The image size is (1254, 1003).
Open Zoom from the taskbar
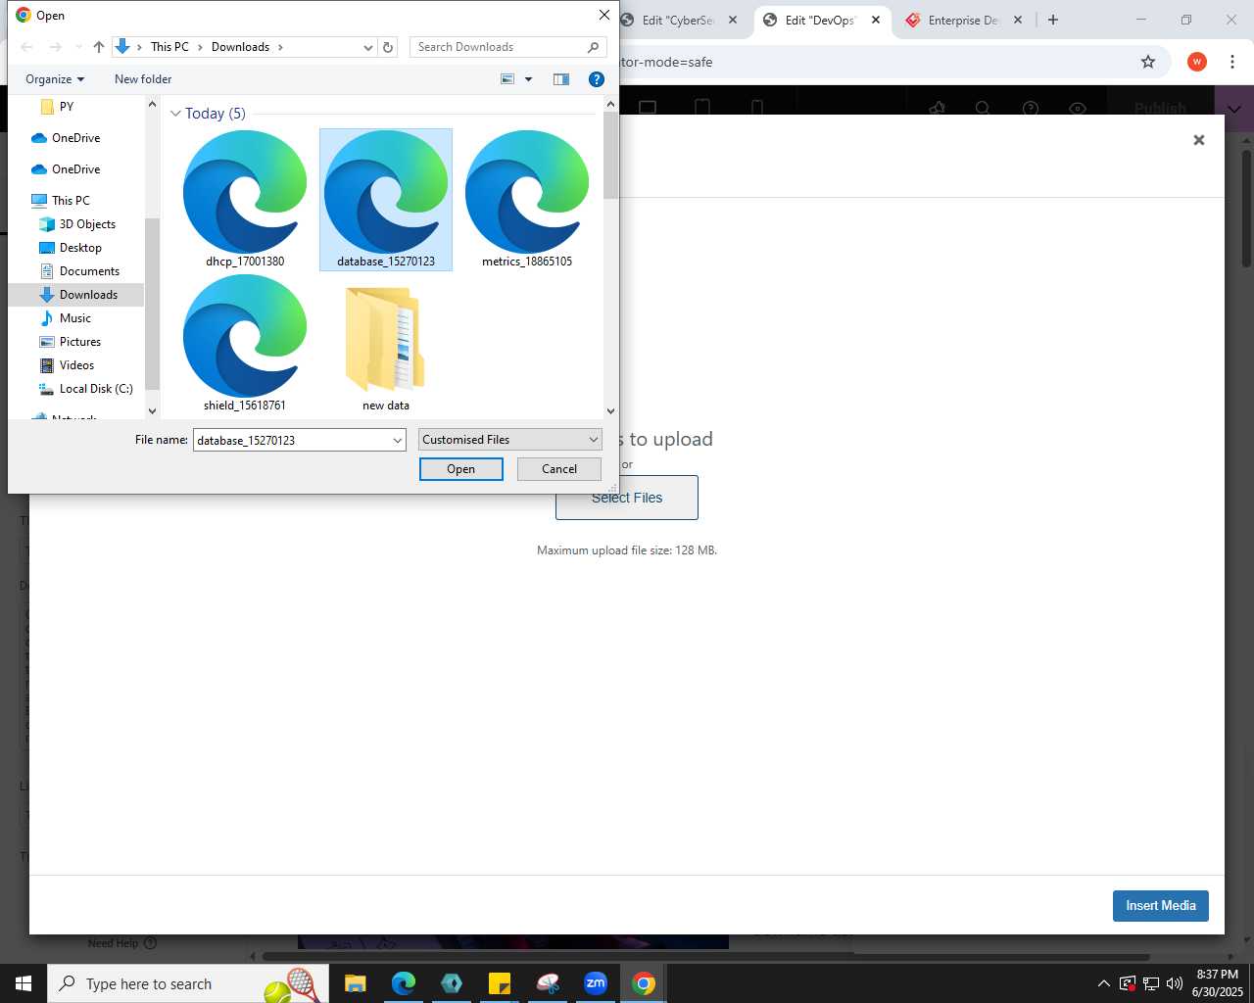(x=596, y=983)
